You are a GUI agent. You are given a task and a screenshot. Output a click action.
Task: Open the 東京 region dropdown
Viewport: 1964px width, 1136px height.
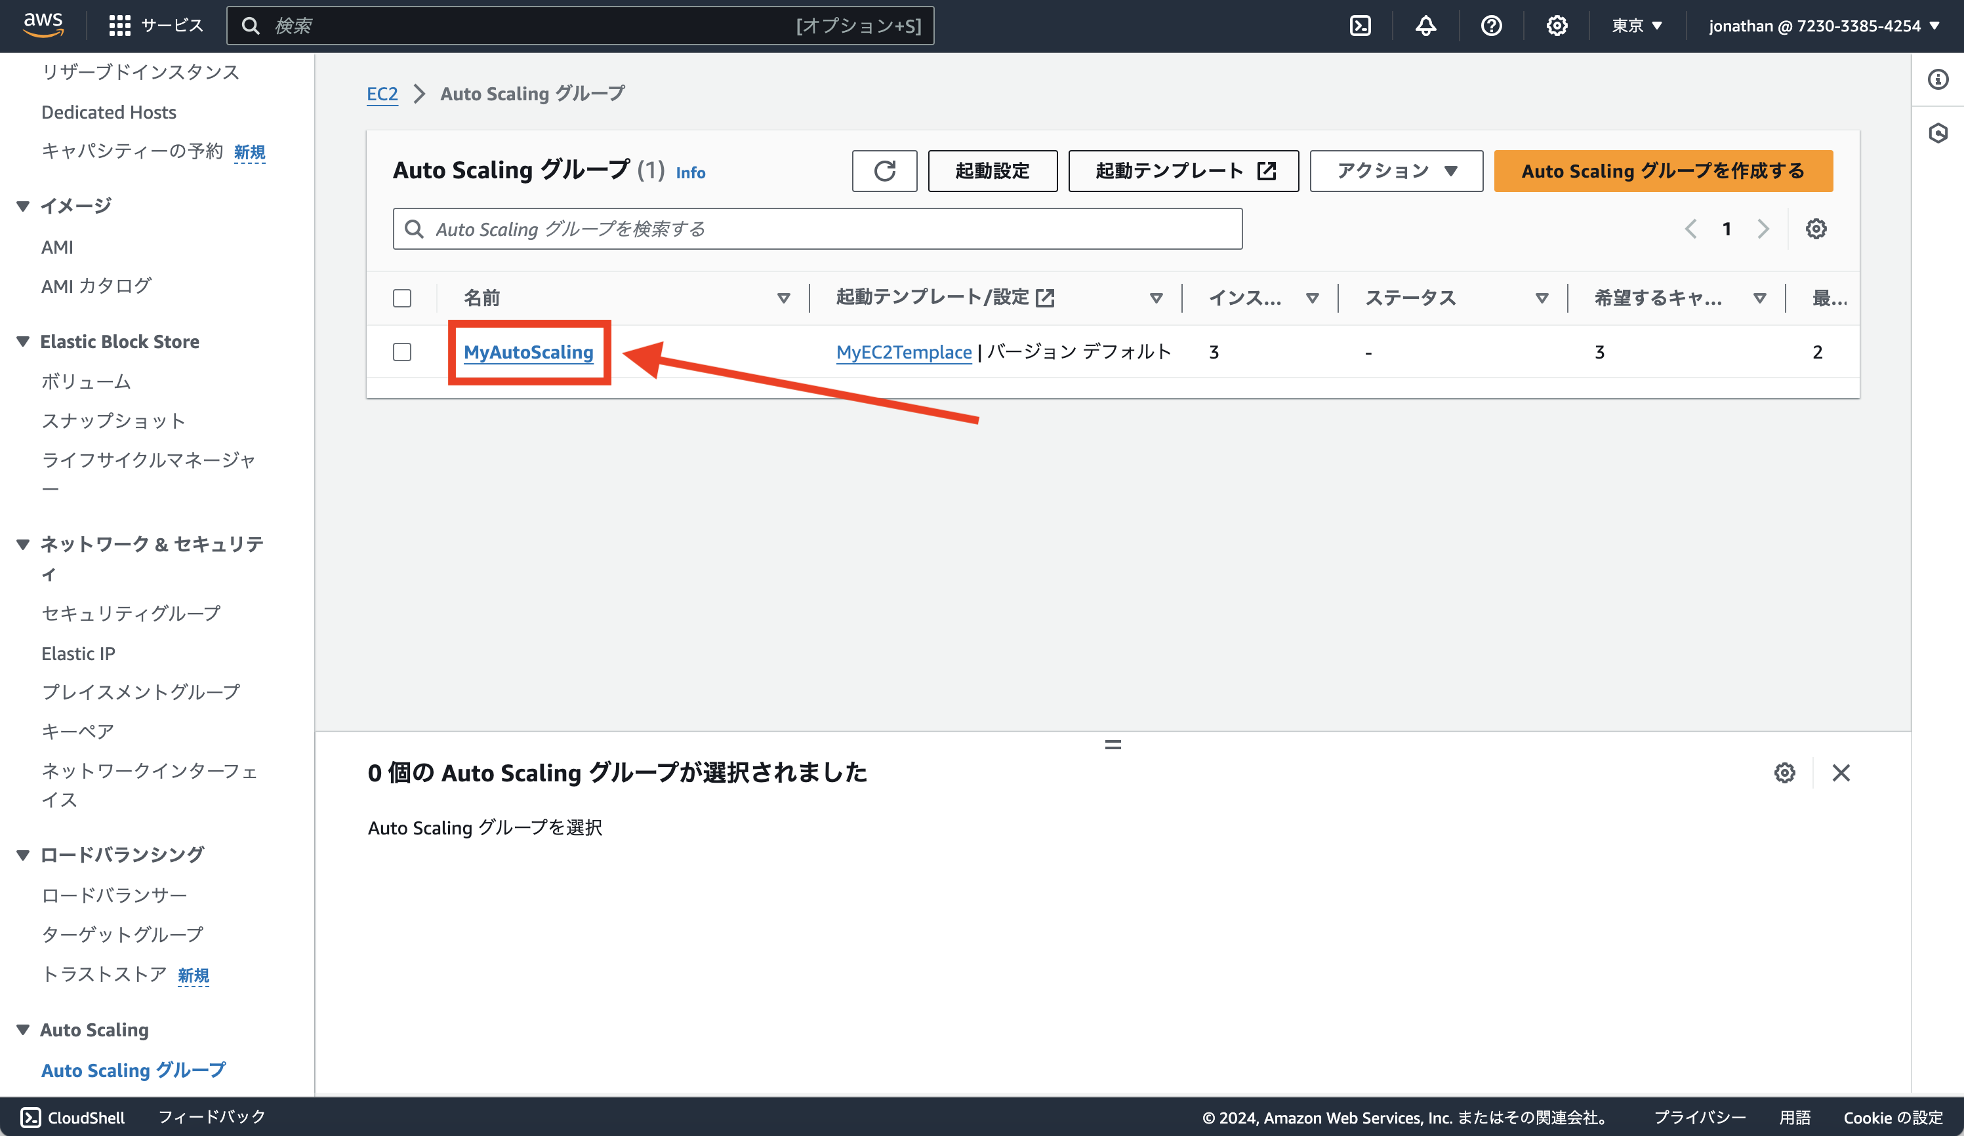click(1635, 25)
